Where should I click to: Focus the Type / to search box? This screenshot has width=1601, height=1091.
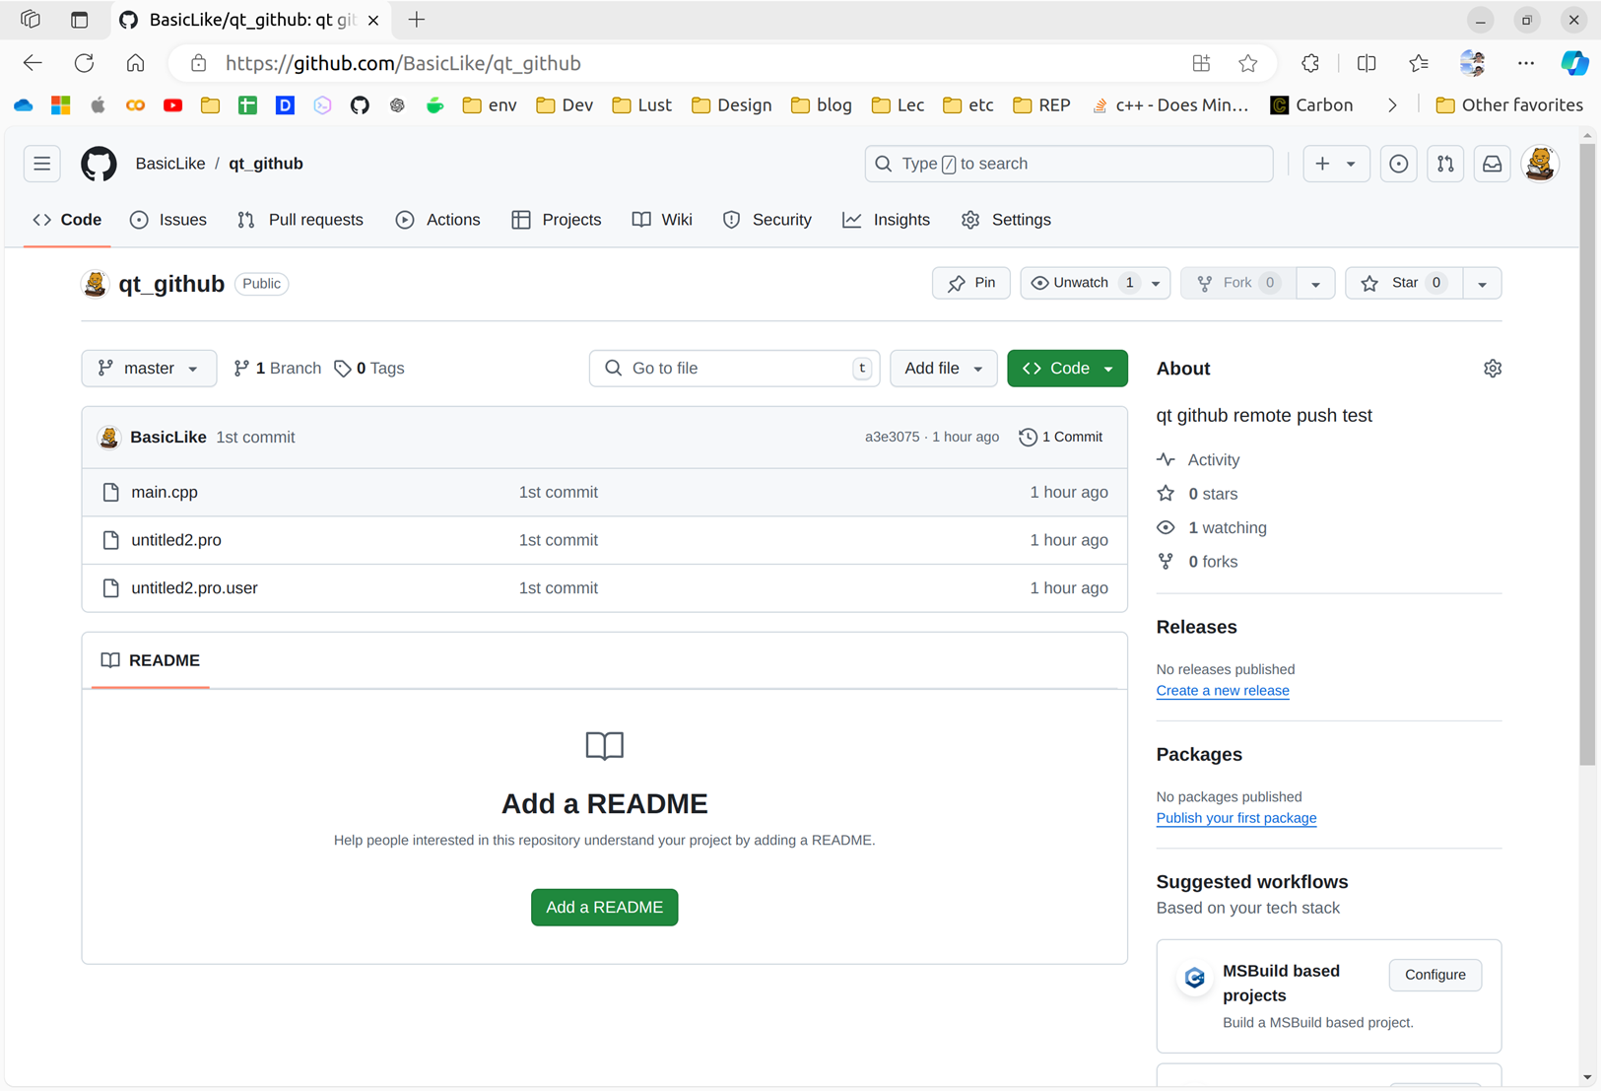pyautogui.click(x=1069, y=164)
